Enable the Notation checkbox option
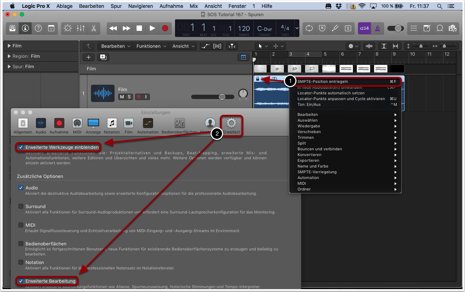Image resolution: width=465 pixels, height=292 pixels. click(21, 262)
